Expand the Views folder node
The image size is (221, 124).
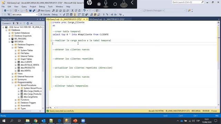coord(12,74)
